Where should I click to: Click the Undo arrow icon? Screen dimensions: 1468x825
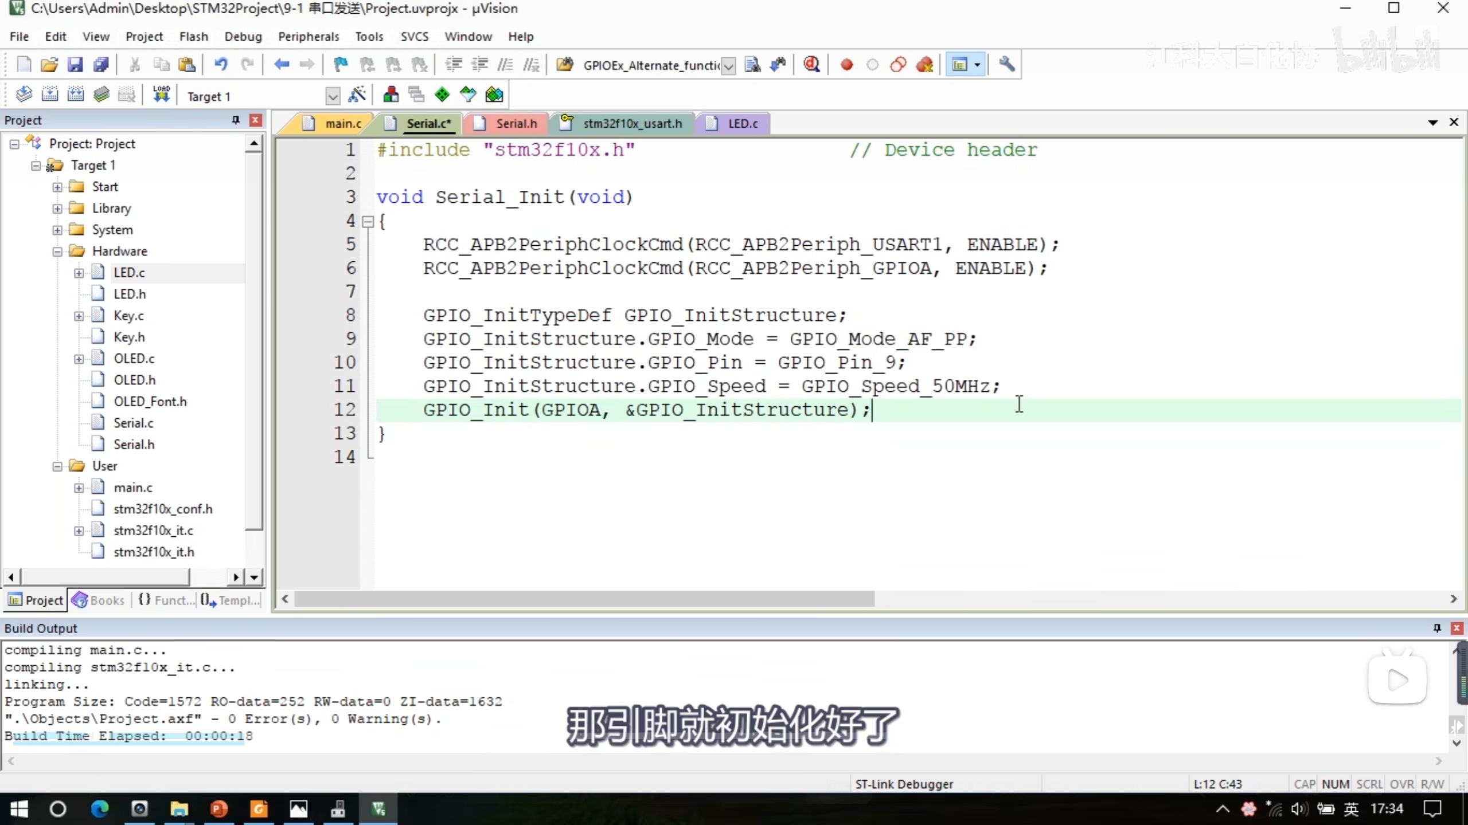pos(221,65)
